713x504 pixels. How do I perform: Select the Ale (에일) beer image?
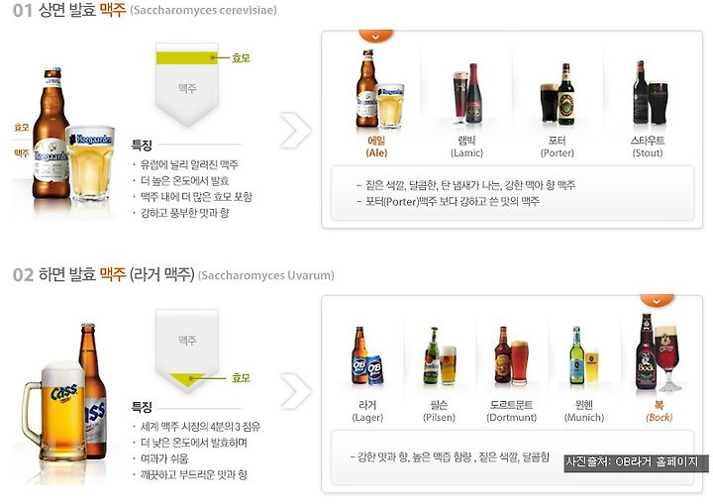point(379,89)
